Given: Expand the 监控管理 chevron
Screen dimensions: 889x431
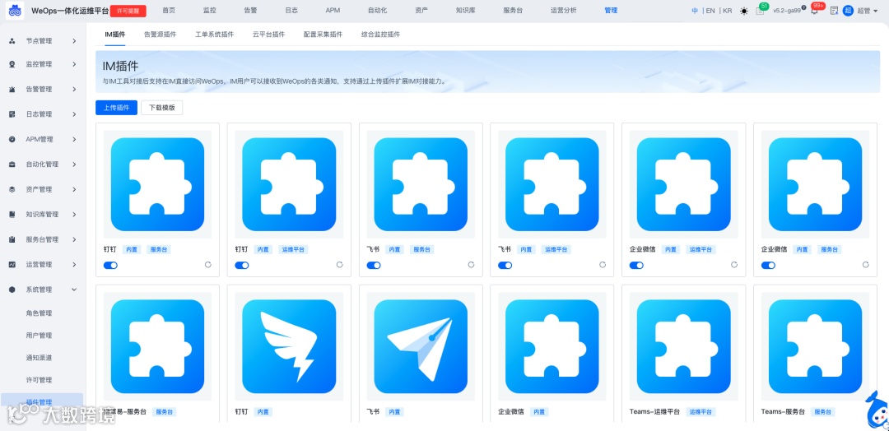Looking at the screenshot, I should [74, 64].
